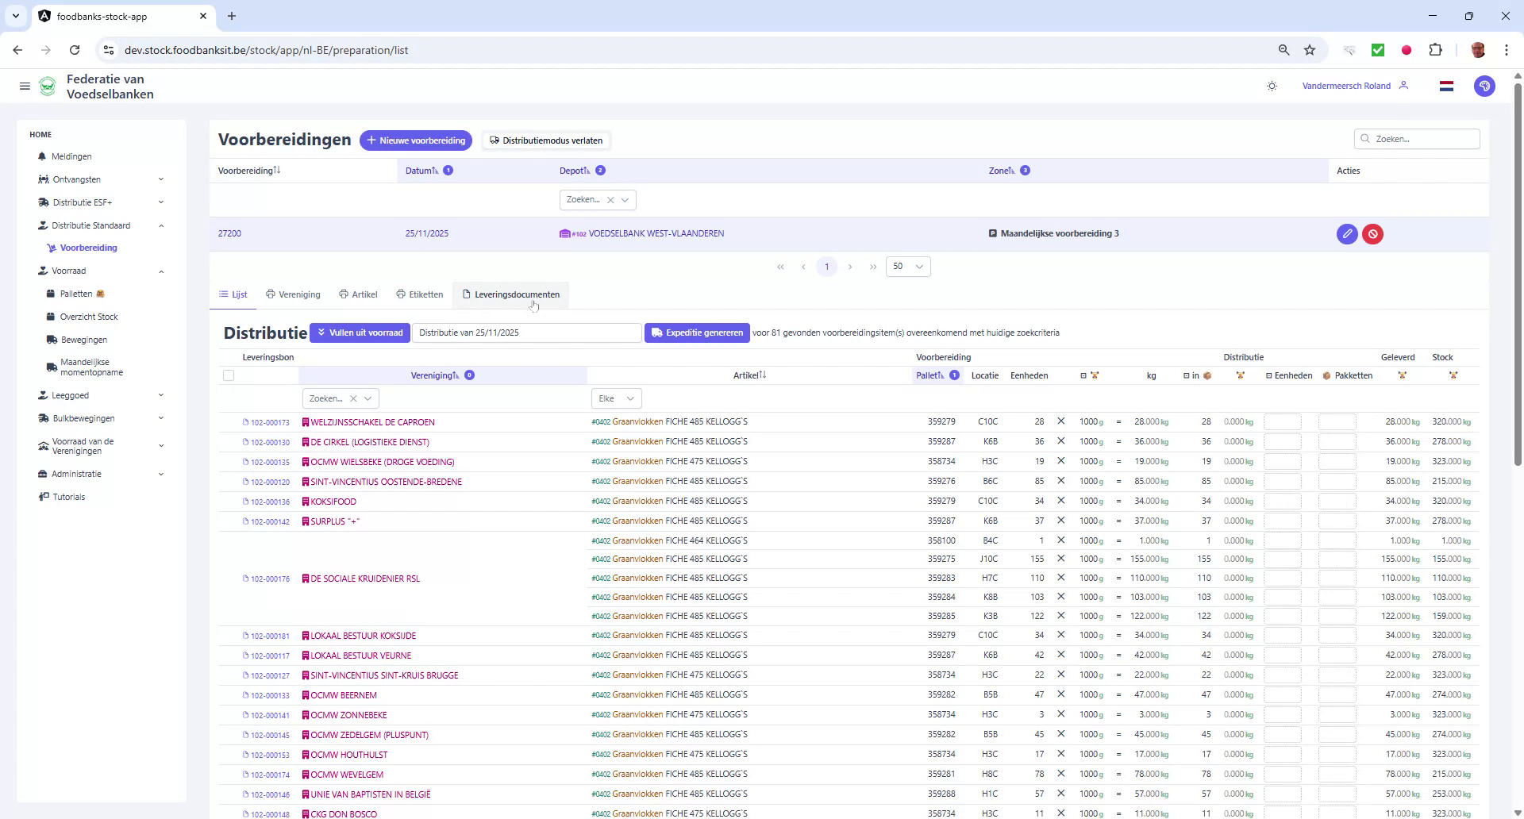Change language via the Dutch flag icon
The height and width of the screenshot is (819, 1524).
1446,86
